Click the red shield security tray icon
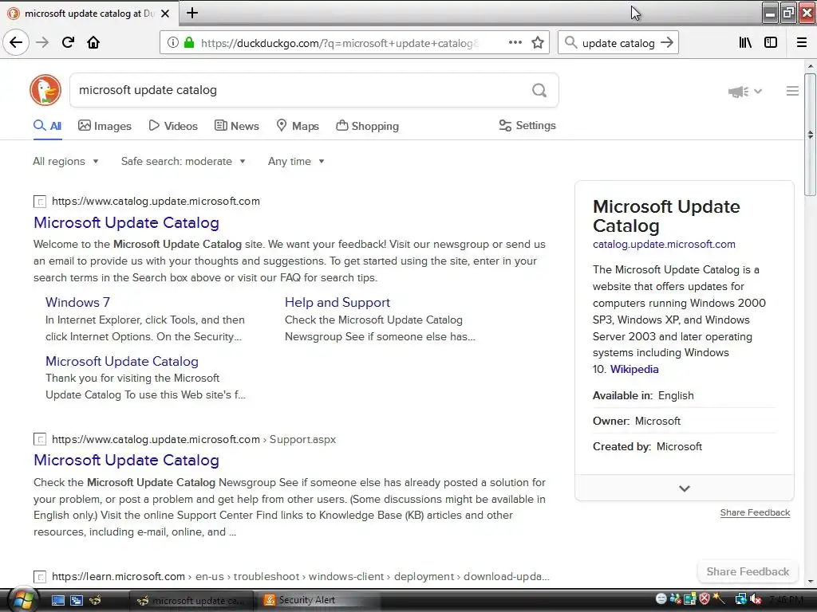Screen dimensions: 817x612 (x=705, y=598)
